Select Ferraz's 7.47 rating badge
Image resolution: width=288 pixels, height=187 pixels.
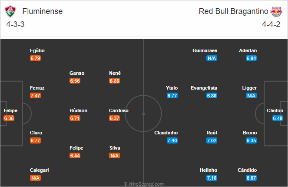(x=35, y=96)
